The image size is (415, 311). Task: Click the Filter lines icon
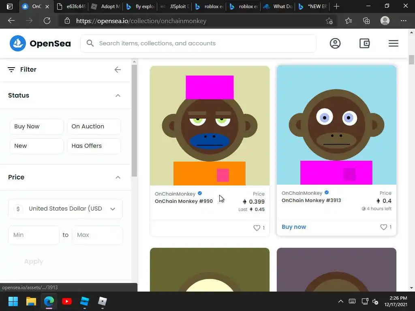[x=11, y=70]
